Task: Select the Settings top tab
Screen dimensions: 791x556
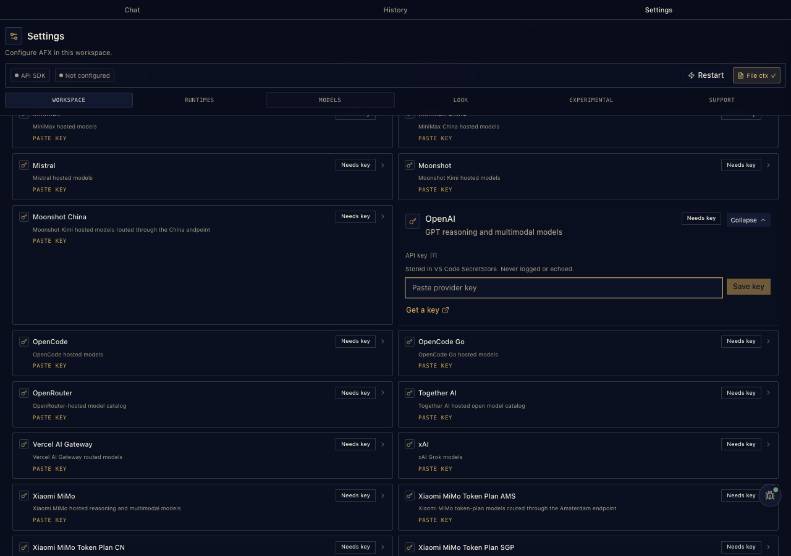Action: (659, 10)
